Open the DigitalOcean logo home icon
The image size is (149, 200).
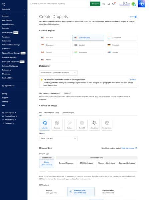pos(4,4)
